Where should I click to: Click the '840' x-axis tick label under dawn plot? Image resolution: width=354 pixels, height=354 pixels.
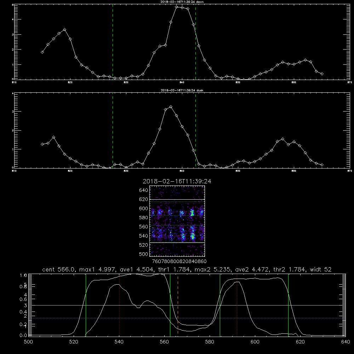[x=182, y=82]
